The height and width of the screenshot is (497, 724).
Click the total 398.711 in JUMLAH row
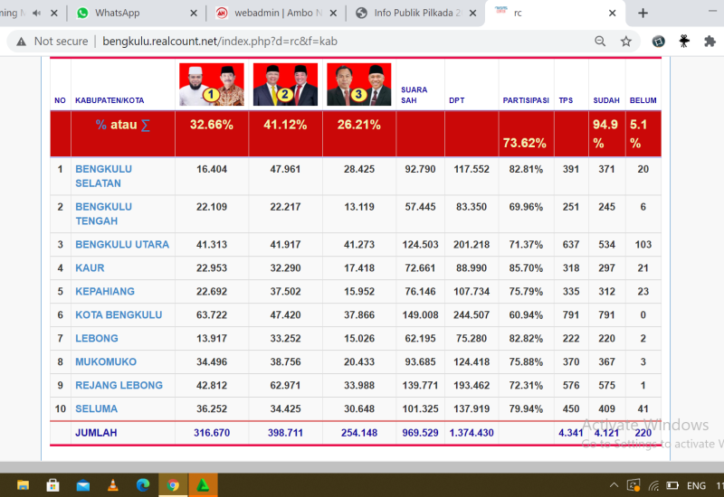point(285,433)
